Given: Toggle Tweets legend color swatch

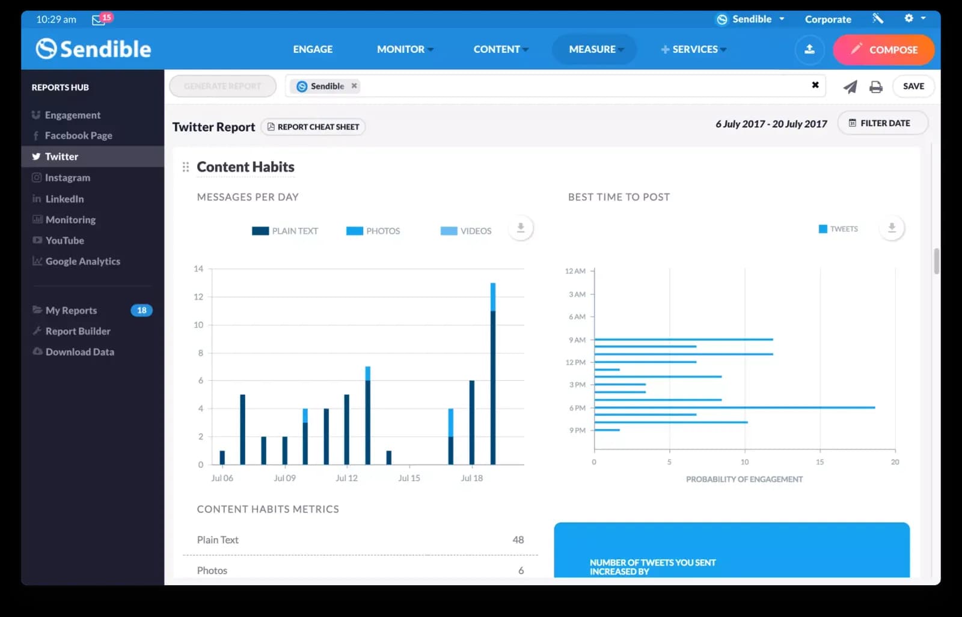Looking at the screenshot, I should pyautogui.click(x=823, y=229).
